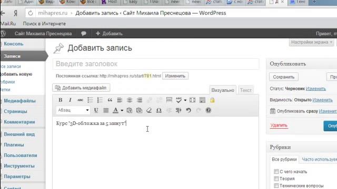Increase indent of paragraph
The width and height of the screenshot is (337, 189).
pyautogui.click(x=179, y=110)
